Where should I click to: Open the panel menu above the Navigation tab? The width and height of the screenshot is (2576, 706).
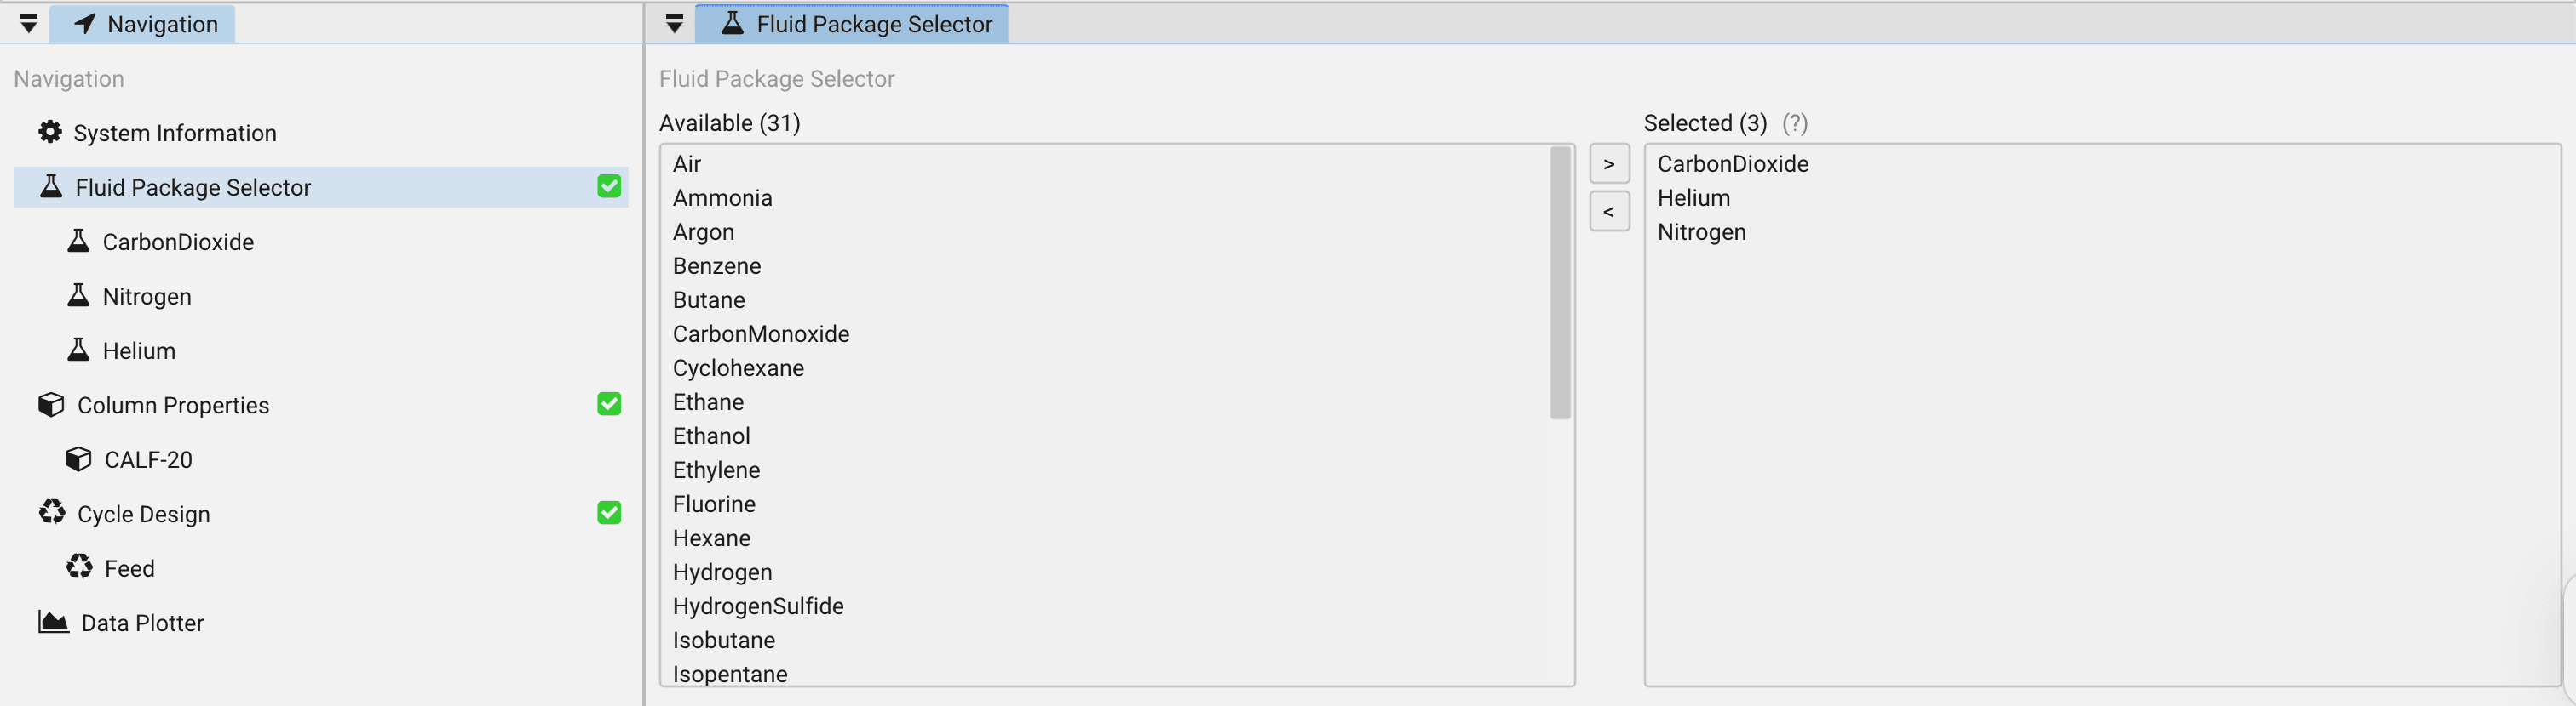pyautogui.click(x=29, y=23)
